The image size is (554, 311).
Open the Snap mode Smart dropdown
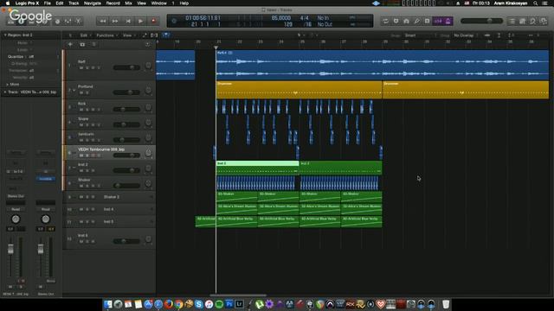(x=420, y=35)
